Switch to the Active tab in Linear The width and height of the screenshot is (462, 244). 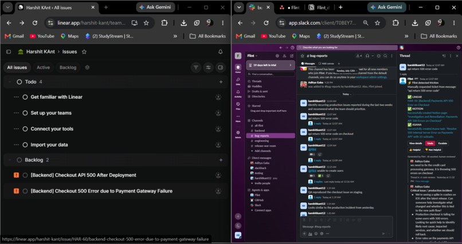(x=43, y=67)
